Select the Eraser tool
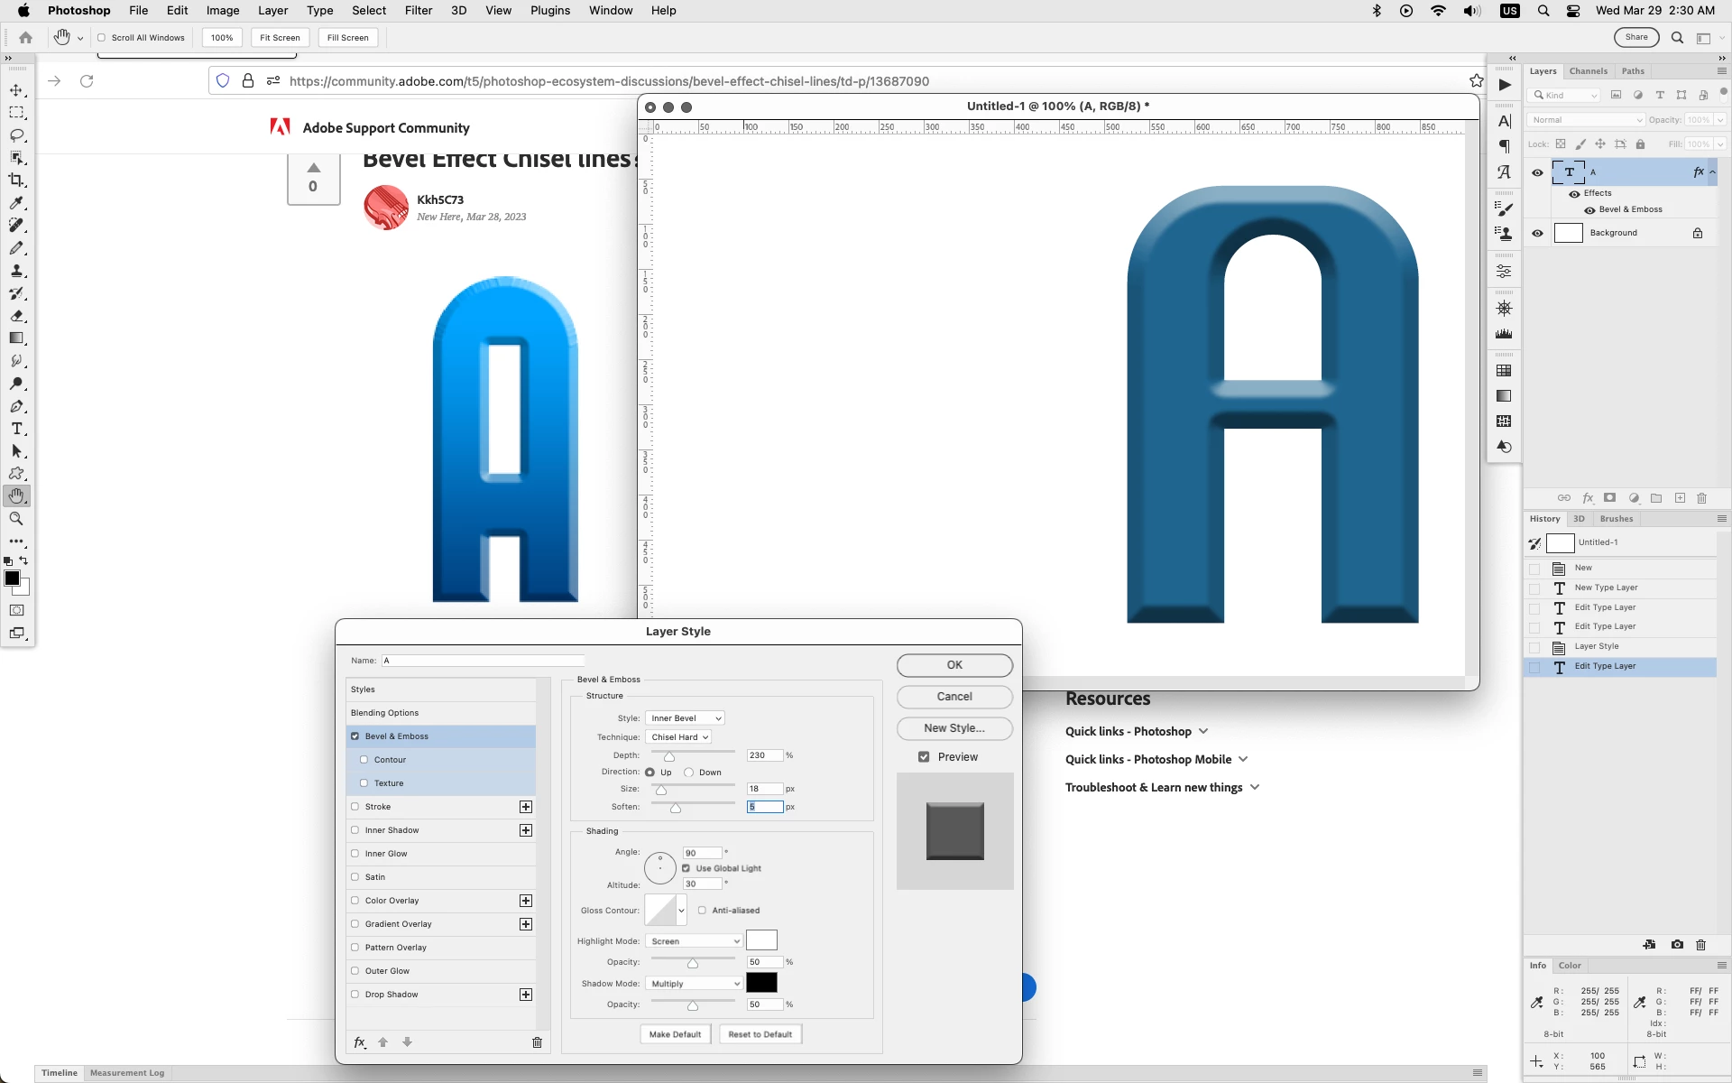1732x1083 pixels. point(16,316)
